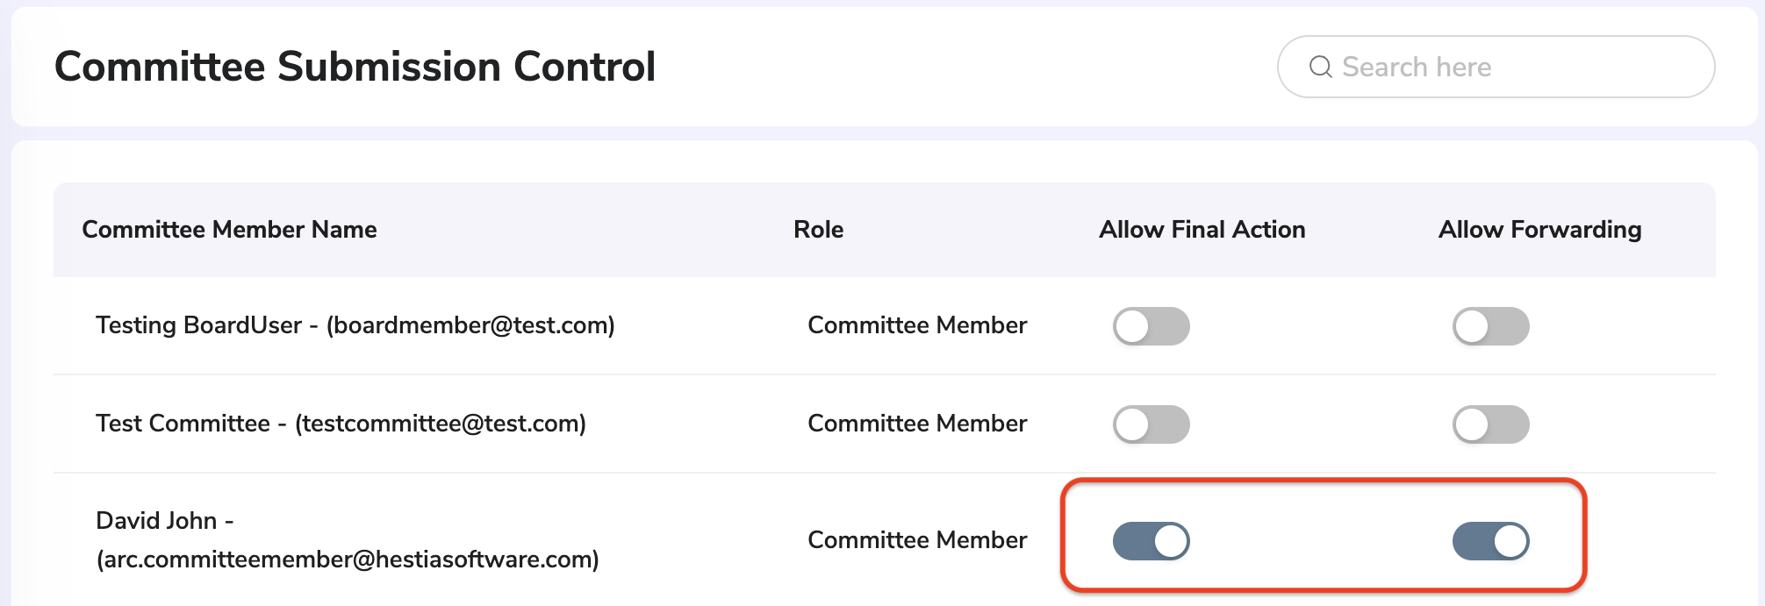This screenshot has width=1765, height=606.
Task: Select the Test Committee name entry
Action: coord(341,424)
